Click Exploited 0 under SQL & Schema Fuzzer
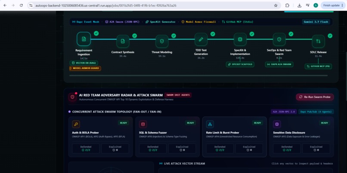The image size is (347, 173). click(182, 148)
